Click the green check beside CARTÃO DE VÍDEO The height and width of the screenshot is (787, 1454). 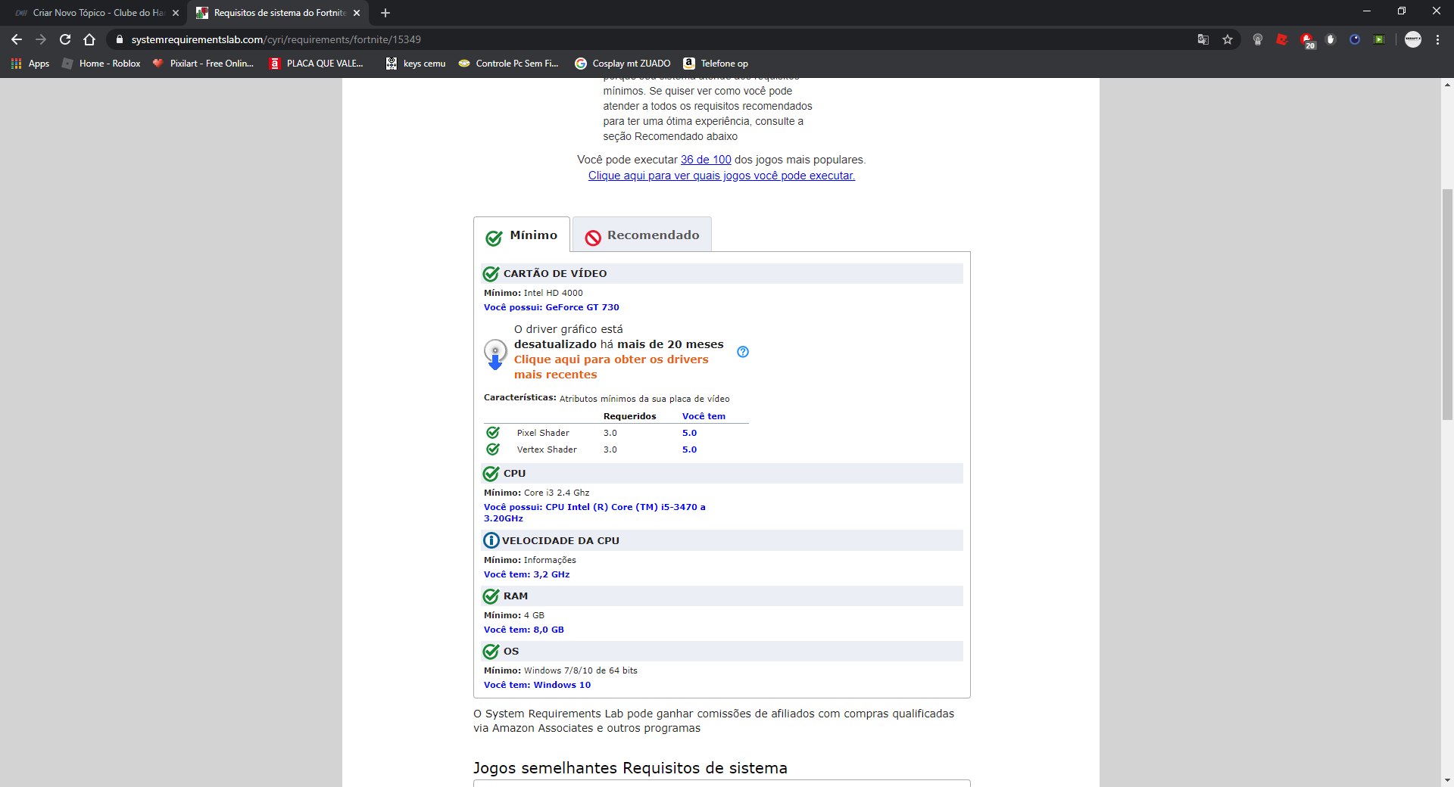[491, 274]
